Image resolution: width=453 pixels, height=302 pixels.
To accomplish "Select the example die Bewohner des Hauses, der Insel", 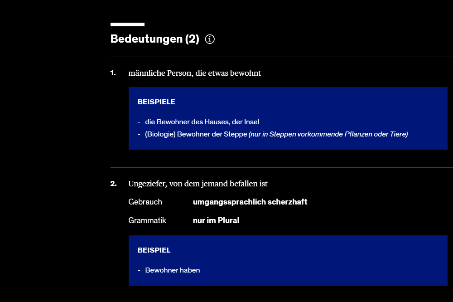I will 202,122.
